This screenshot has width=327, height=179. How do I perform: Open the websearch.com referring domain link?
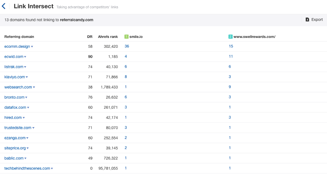[18, 87]
